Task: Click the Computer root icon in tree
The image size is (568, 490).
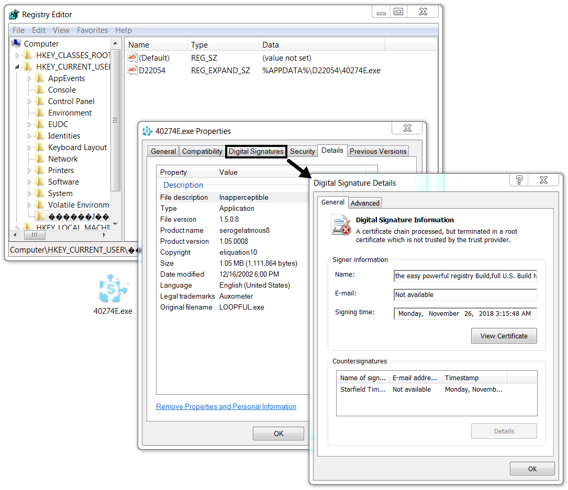Action: pyautogui.click(x=16, y=43)
